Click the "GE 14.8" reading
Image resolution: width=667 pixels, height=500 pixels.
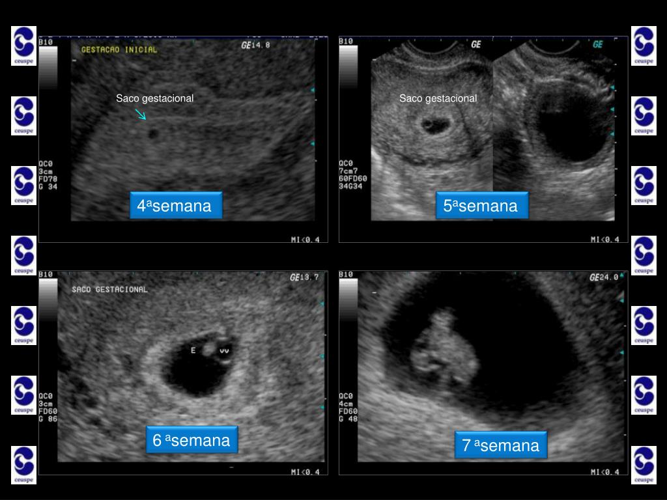pos(255,45)
